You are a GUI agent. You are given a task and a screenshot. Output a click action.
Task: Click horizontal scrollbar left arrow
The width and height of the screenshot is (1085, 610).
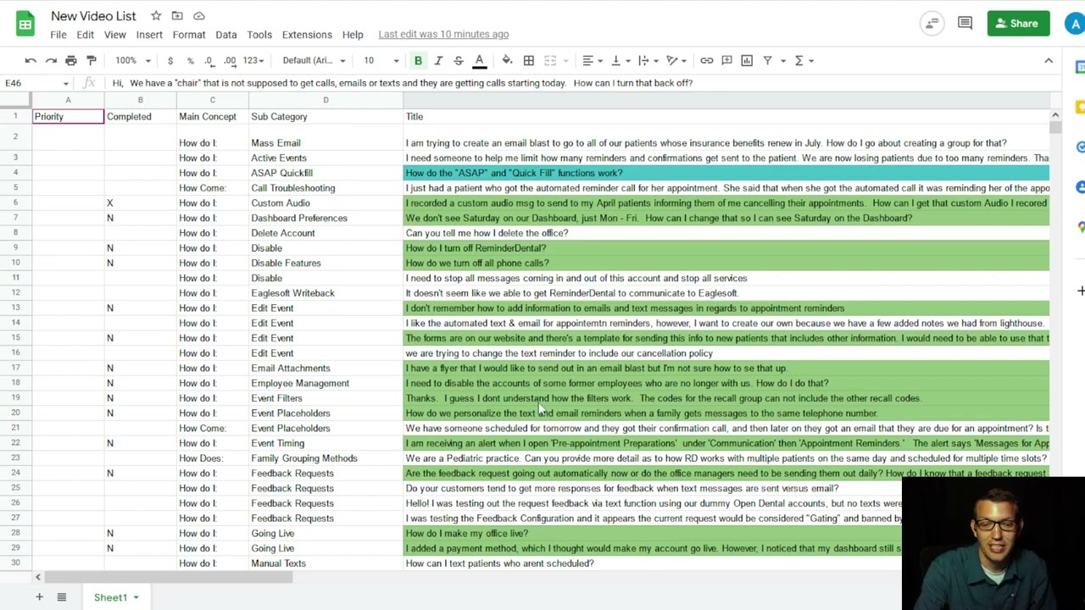[37, 577]
